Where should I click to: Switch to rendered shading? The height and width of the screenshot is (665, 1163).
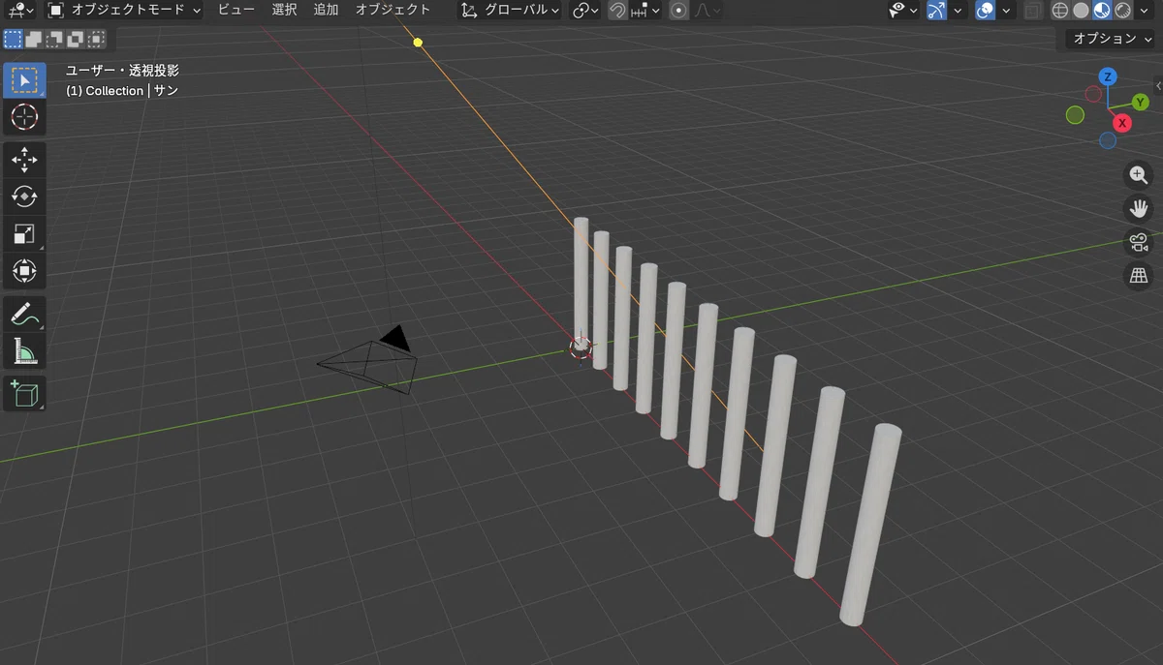click(x=1122, y=10)
